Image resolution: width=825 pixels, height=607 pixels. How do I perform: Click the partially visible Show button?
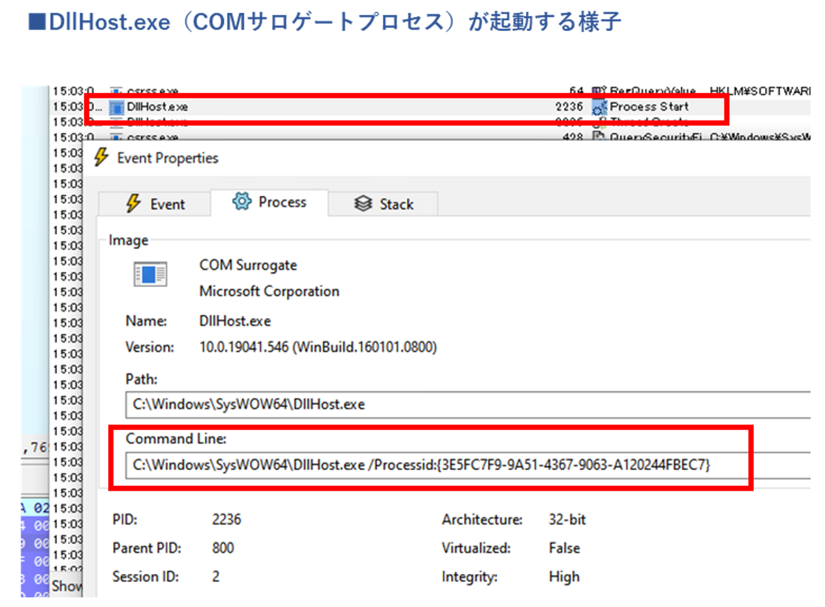67,586
